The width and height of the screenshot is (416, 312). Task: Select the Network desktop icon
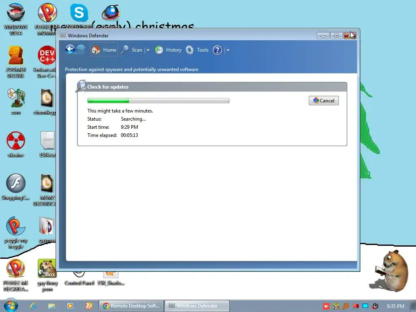110,15
